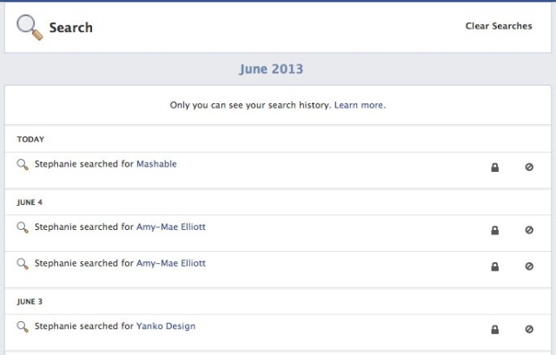Select the June 2013 heading
556x355 pixels.
pyautogui.click(x=271, y=69)
